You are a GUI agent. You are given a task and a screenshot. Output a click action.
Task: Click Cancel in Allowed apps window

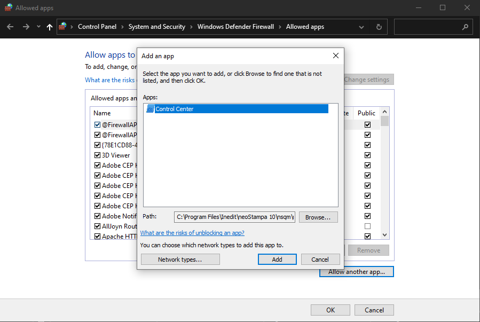point(374,310)
